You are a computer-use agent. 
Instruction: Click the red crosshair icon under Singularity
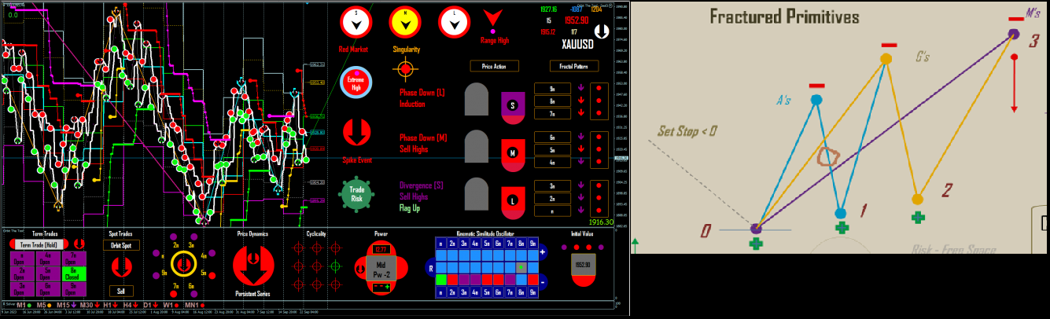405,70
